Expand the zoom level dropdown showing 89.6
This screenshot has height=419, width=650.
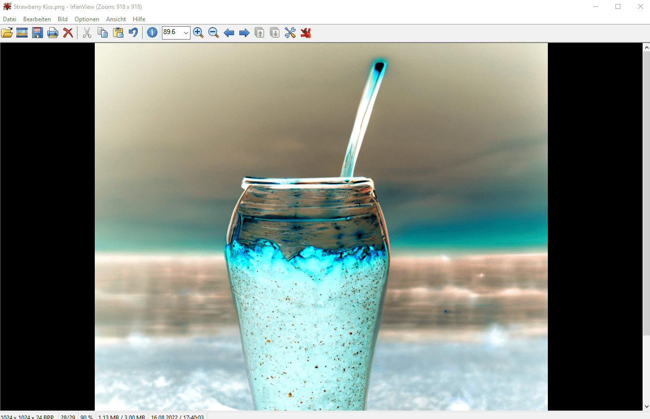pyautogui.click(x=186, y=33)
